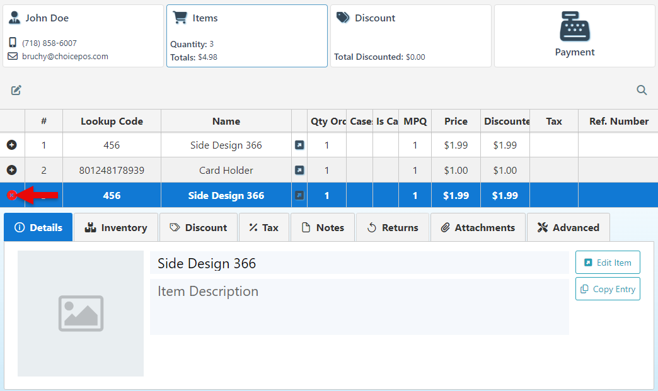
Task: Expand the Card Holder row plus icon
Action: (12, 170)
